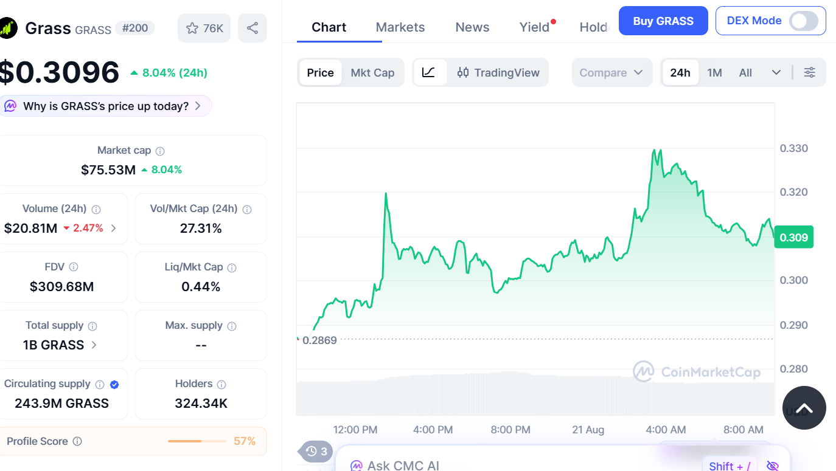The width and height of the screenshot is (836, 471).
Task: Click the 0.2869 opening price label
Action: (x=319, y=340)
